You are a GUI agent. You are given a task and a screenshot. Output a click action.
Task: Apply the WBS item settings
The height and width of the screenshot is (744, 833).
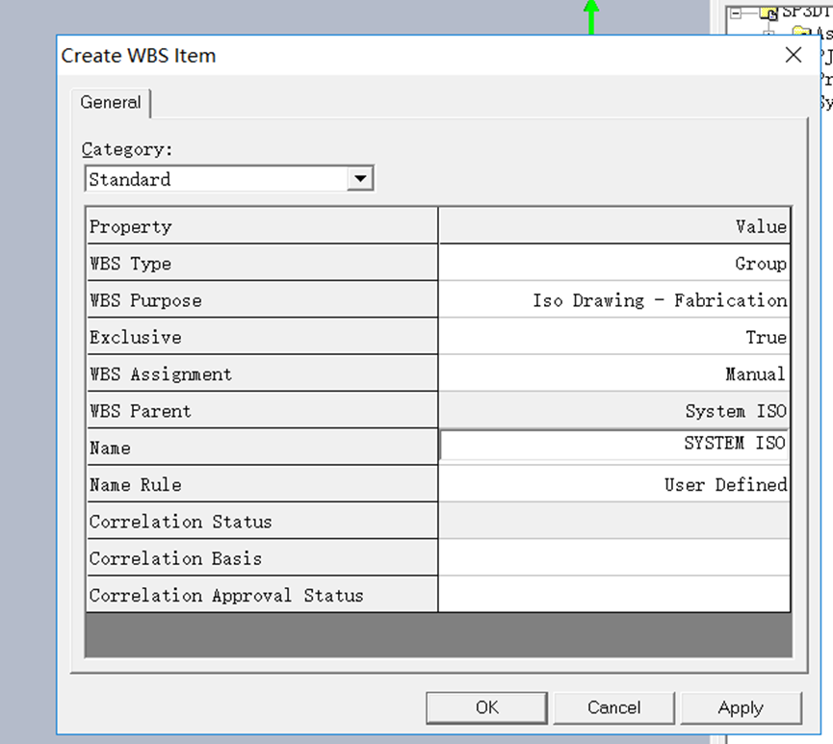[x=741, y=707]
